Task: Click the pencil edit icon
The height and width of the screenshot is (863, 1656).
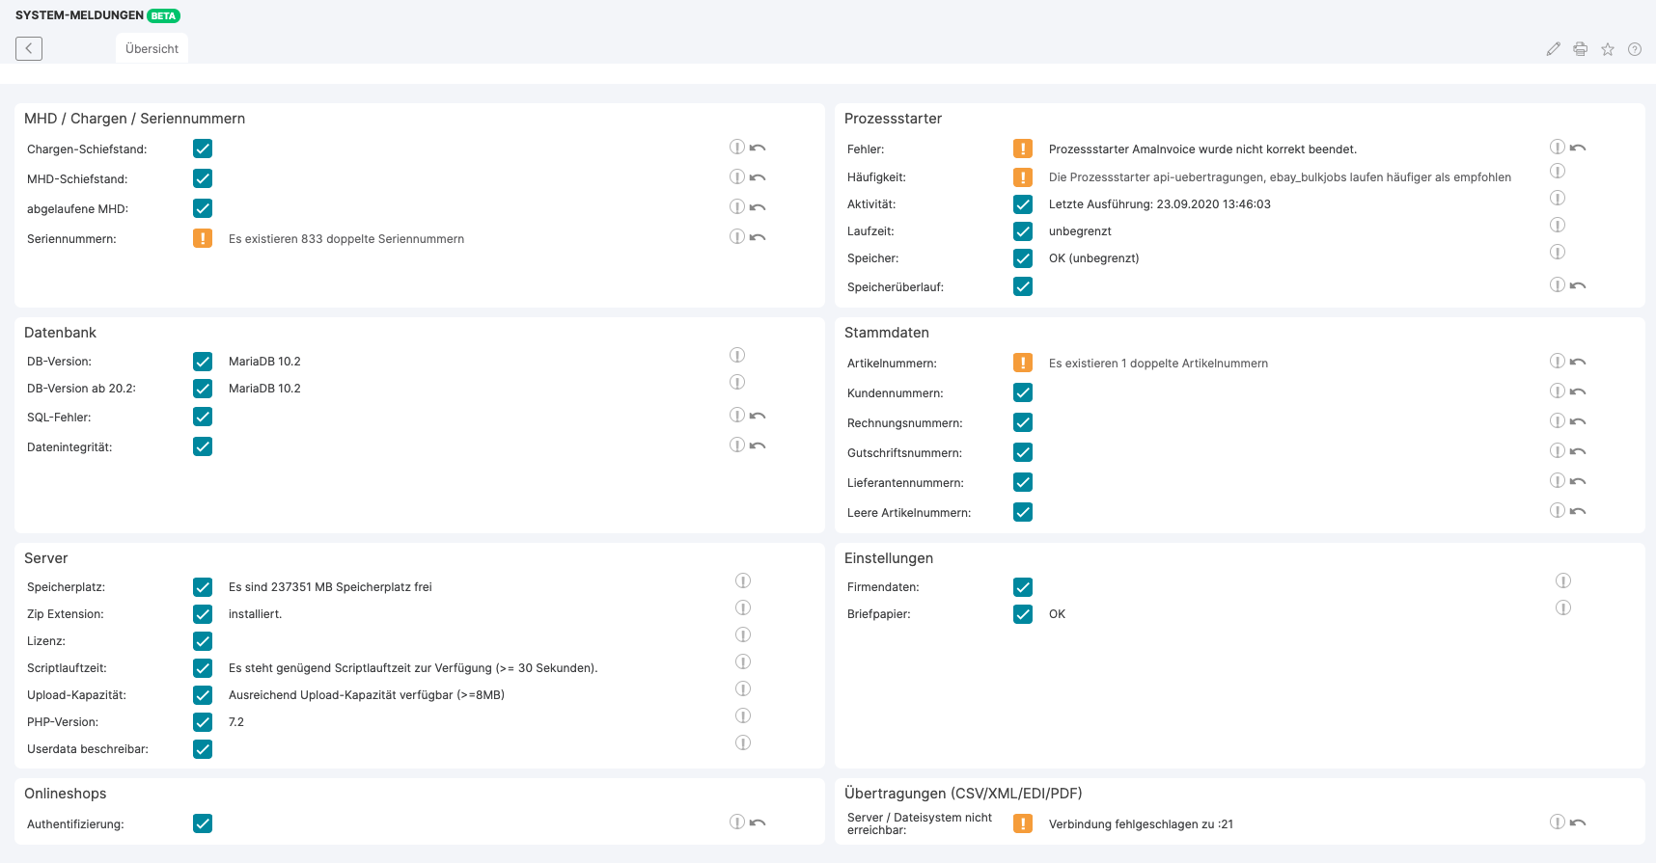Action: coord(1553,49)
